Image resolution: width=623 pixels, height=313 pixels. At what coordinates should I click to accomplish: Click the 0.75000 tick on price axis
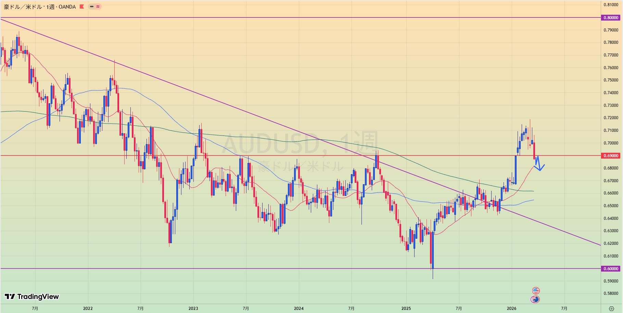(x=611, y=80)
